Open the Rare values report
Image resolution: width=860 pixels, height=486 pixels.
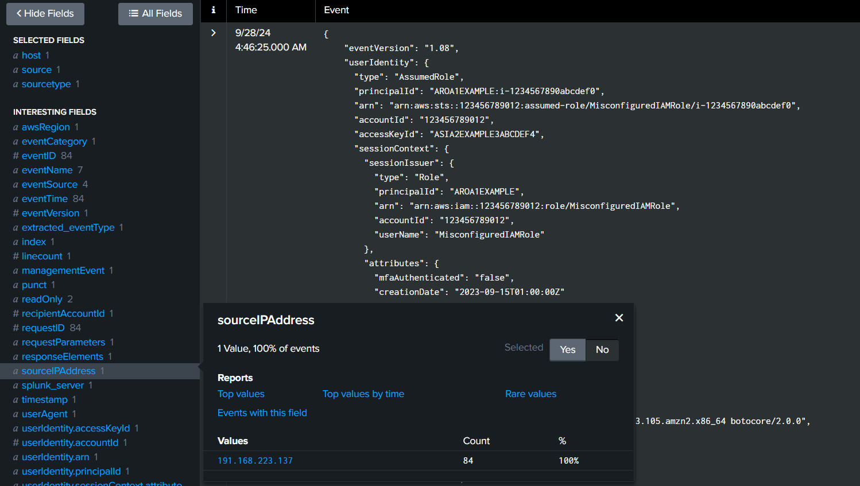pyautogui.click(x=530, y=394)
